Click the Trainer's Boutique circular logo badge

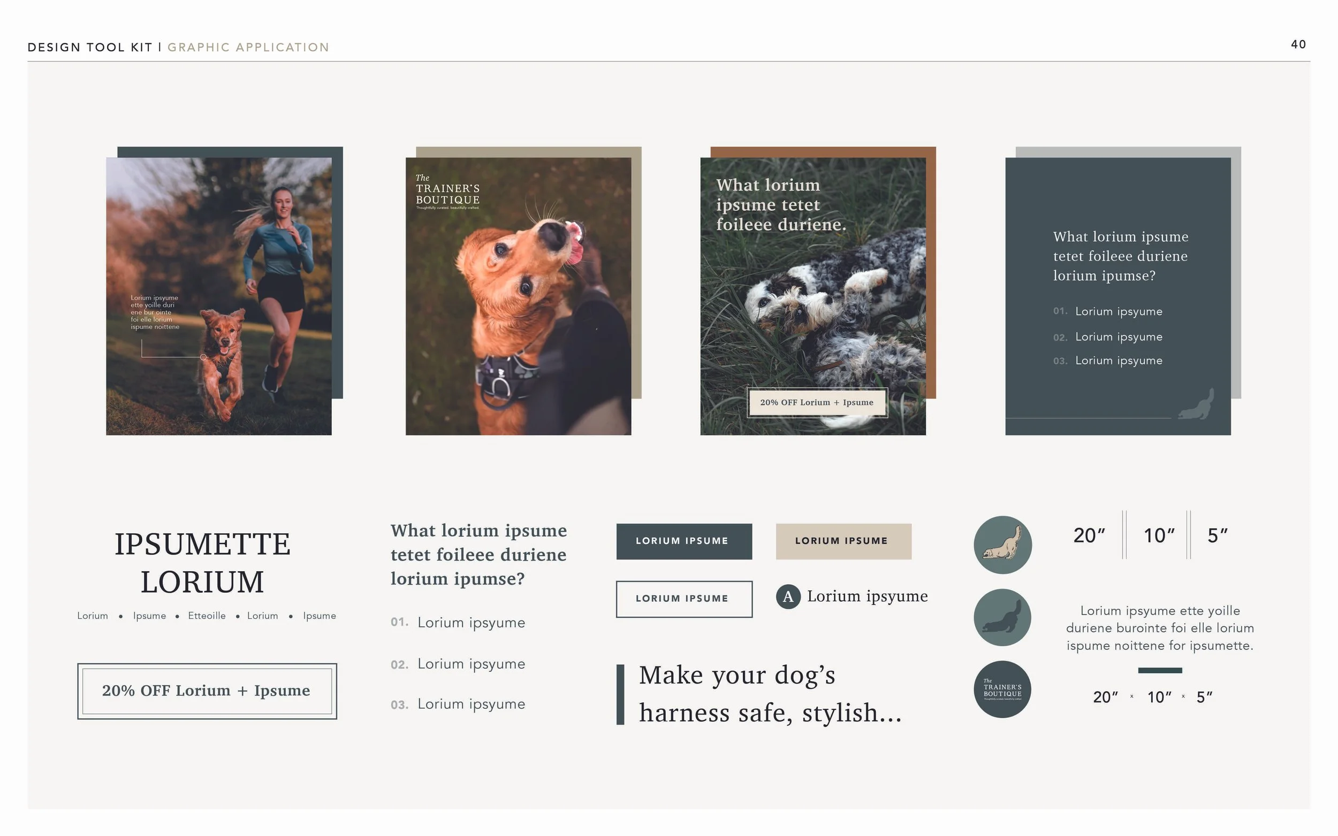tap(1002, 689)
